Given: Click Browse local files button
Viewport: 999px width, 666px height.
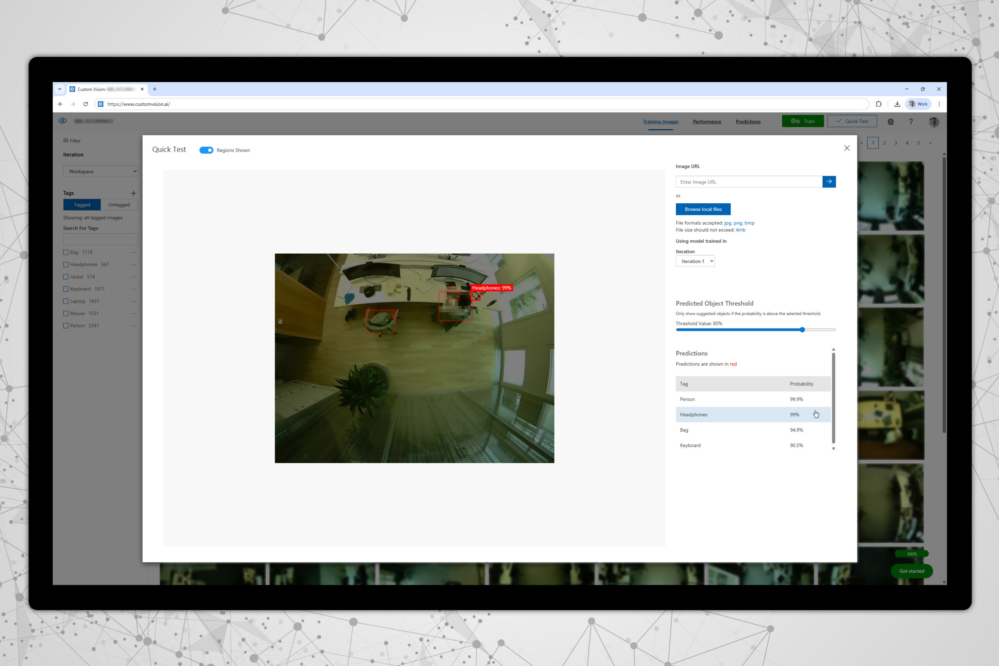Looking at the screenshot, I should pos(702,210).
